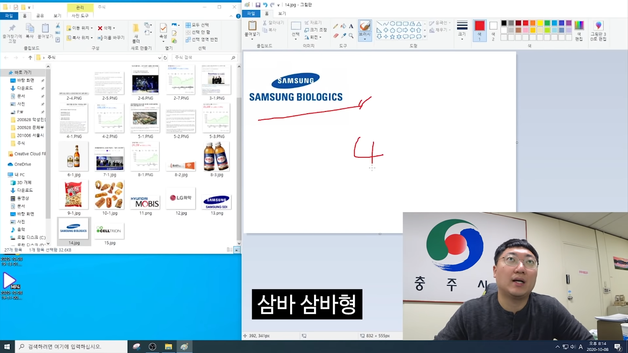Screen dimensions: 628x353
Task: Open the Windows Start menu
Action: point(7,346)
